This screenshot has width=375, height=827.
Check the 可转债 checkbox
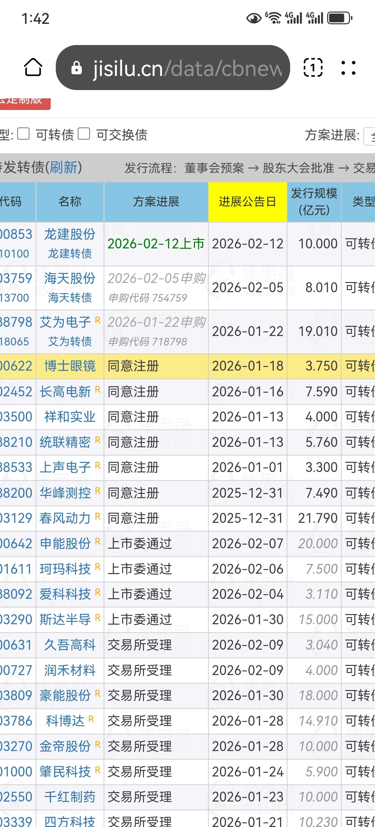point(23,134)
